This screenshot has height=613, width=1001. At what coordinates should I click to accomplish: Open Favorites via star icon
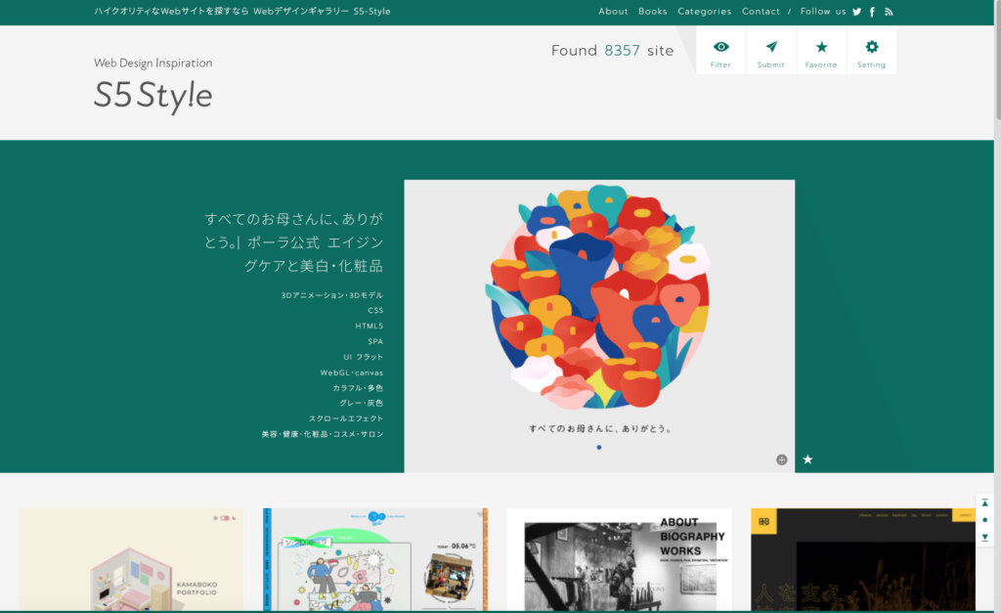click(821, 50)
